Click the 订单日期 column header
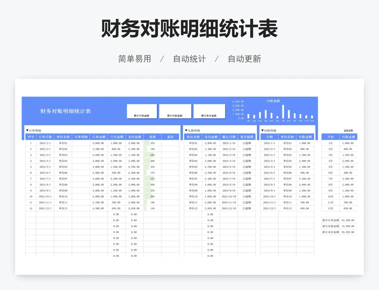Screen dimensions: 379x290 45,137
